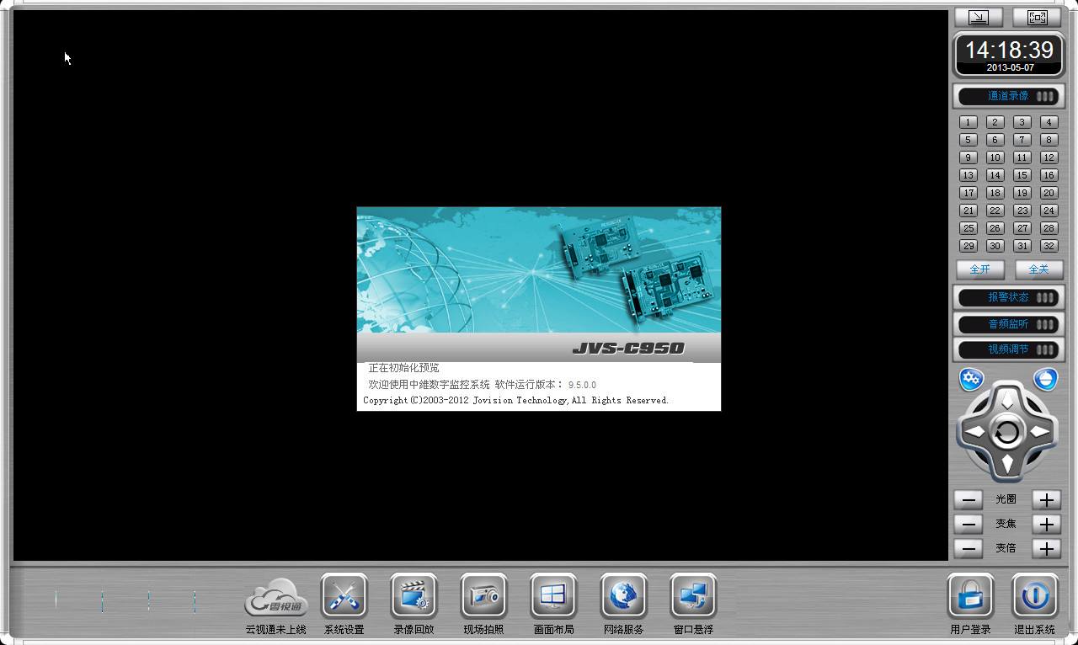
Task: Open 录像回放 video playback icon
Action: [414, 596]
